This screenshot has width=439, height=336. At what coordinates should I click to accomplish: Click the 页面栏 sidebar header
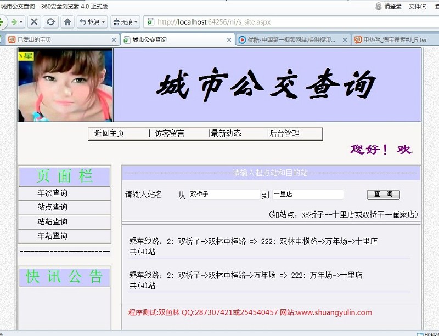click(x=65, y=176)
